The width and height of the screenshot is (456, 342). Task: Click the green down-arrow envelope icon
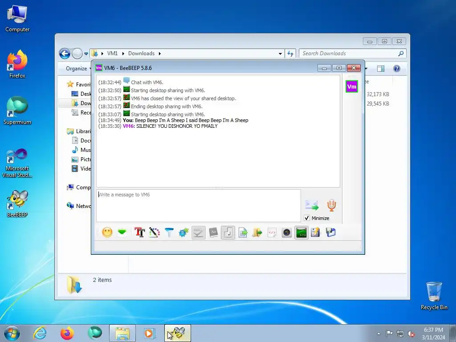point(122,232)
